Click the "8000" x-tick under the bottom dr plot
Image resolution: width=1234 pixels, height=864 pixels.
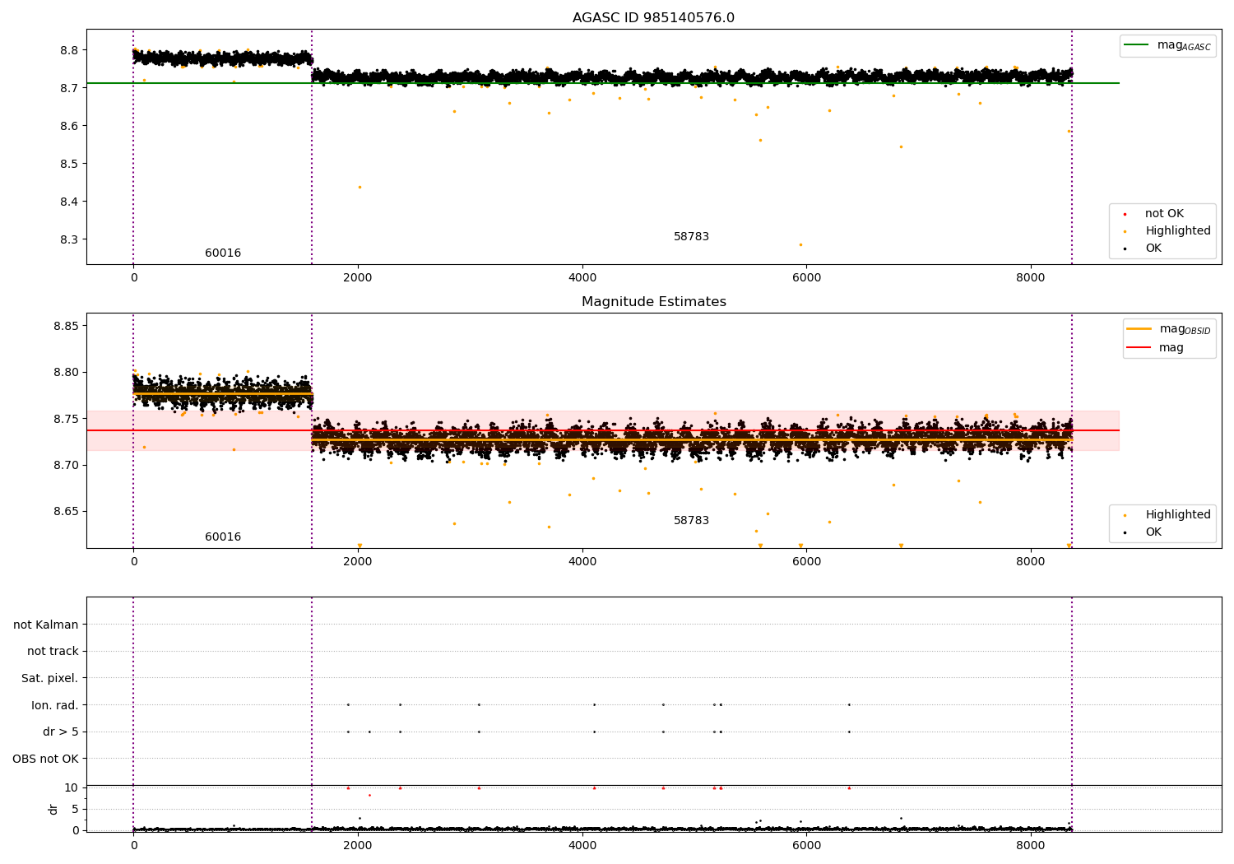pyautogui.click(x=1031, y=846)
